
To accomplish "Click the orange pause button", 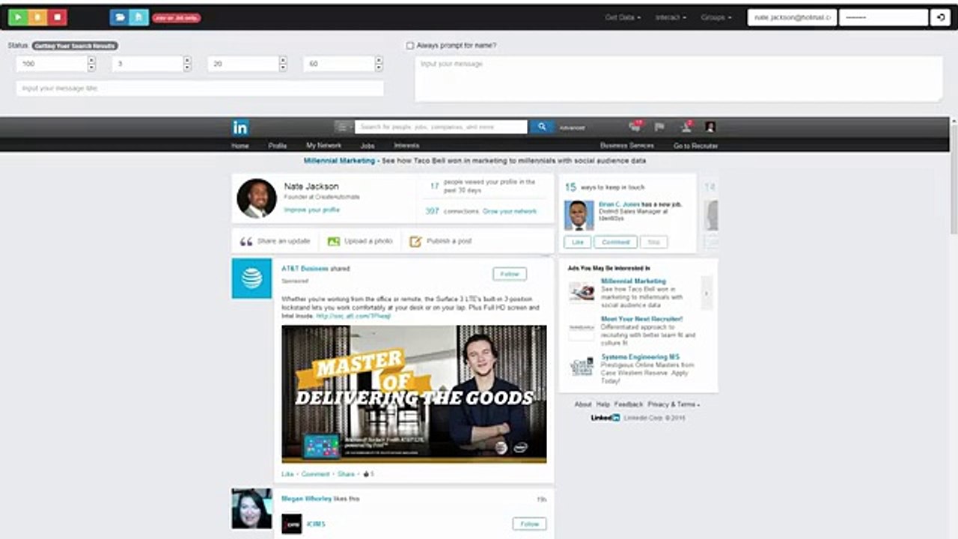I will pos(37,17).
